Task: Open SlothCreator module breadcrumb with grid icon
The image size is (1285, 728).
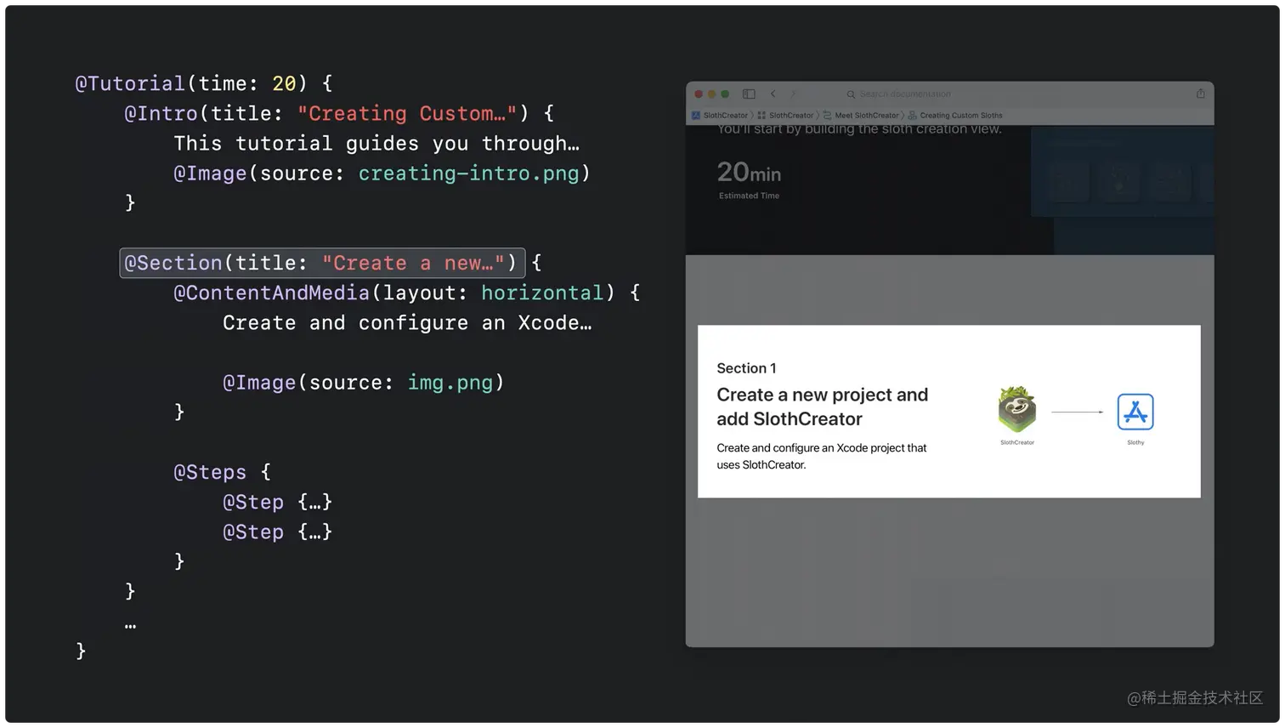Action: (x=786, y=115)
